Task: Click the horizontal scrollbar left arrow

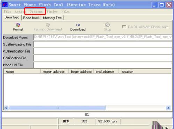Action: point(6,108)
